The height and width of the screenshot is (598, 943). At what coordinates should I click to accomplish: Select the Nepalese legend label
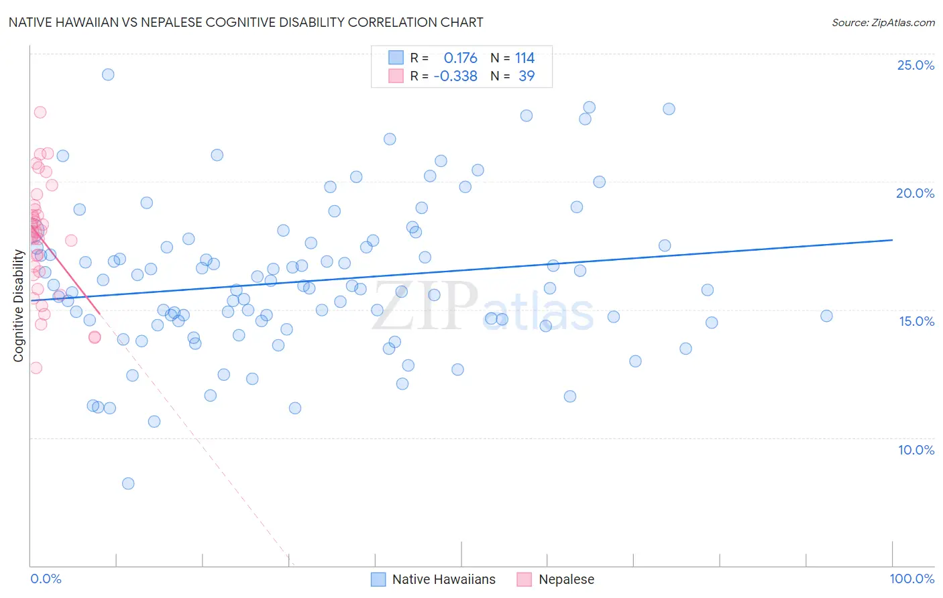click(566, 579)
